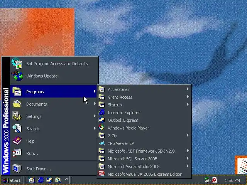This screenshot has width=247, height=185.
Task: Click the .NET Framework SDK folder icon
Action: [x=102, y=151]
